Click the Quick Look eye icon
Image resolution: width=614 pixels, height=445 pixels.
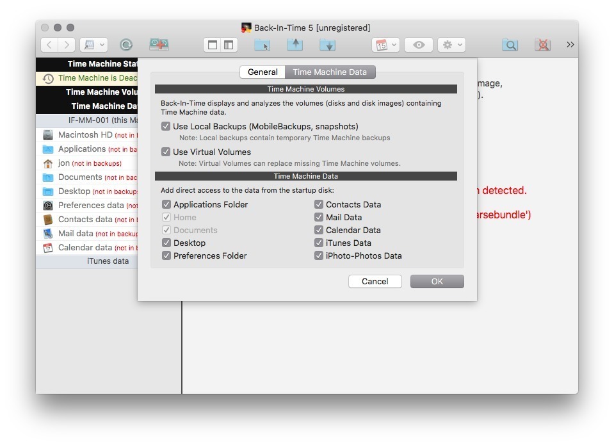pyautogui.click(x=419, y=45)
